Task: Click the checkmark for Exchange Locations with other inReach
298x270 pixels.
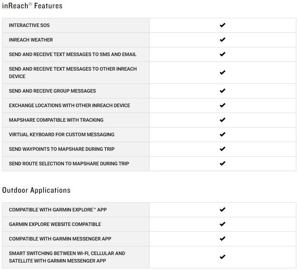Action: tap(222, 105)
